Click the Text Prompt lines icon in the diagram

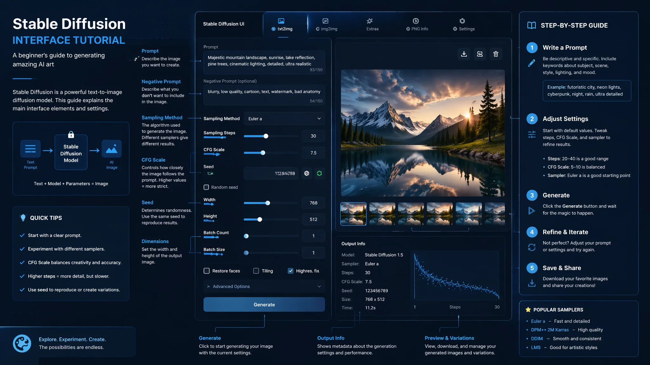(30, 149)
